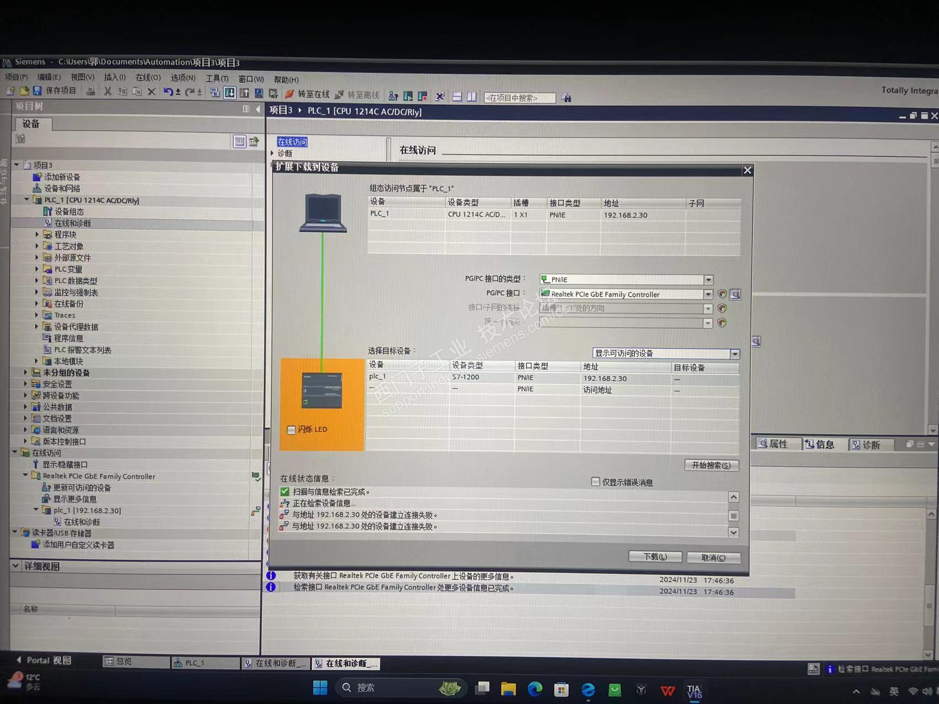Click the go online (转至在线) button
The width and height of the screenshot is (939, 704).
pyautogui.click(x=308, y=94)
